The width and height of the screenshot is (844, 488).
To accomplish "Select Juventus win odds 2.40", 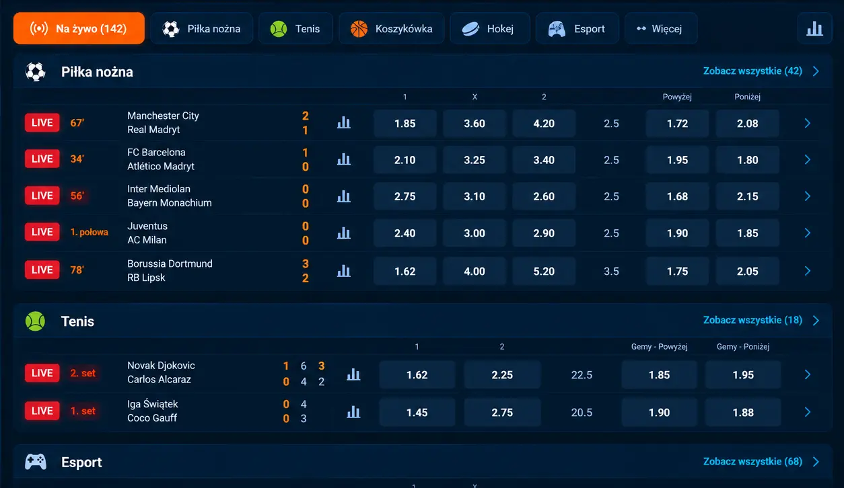I will 405,233.
